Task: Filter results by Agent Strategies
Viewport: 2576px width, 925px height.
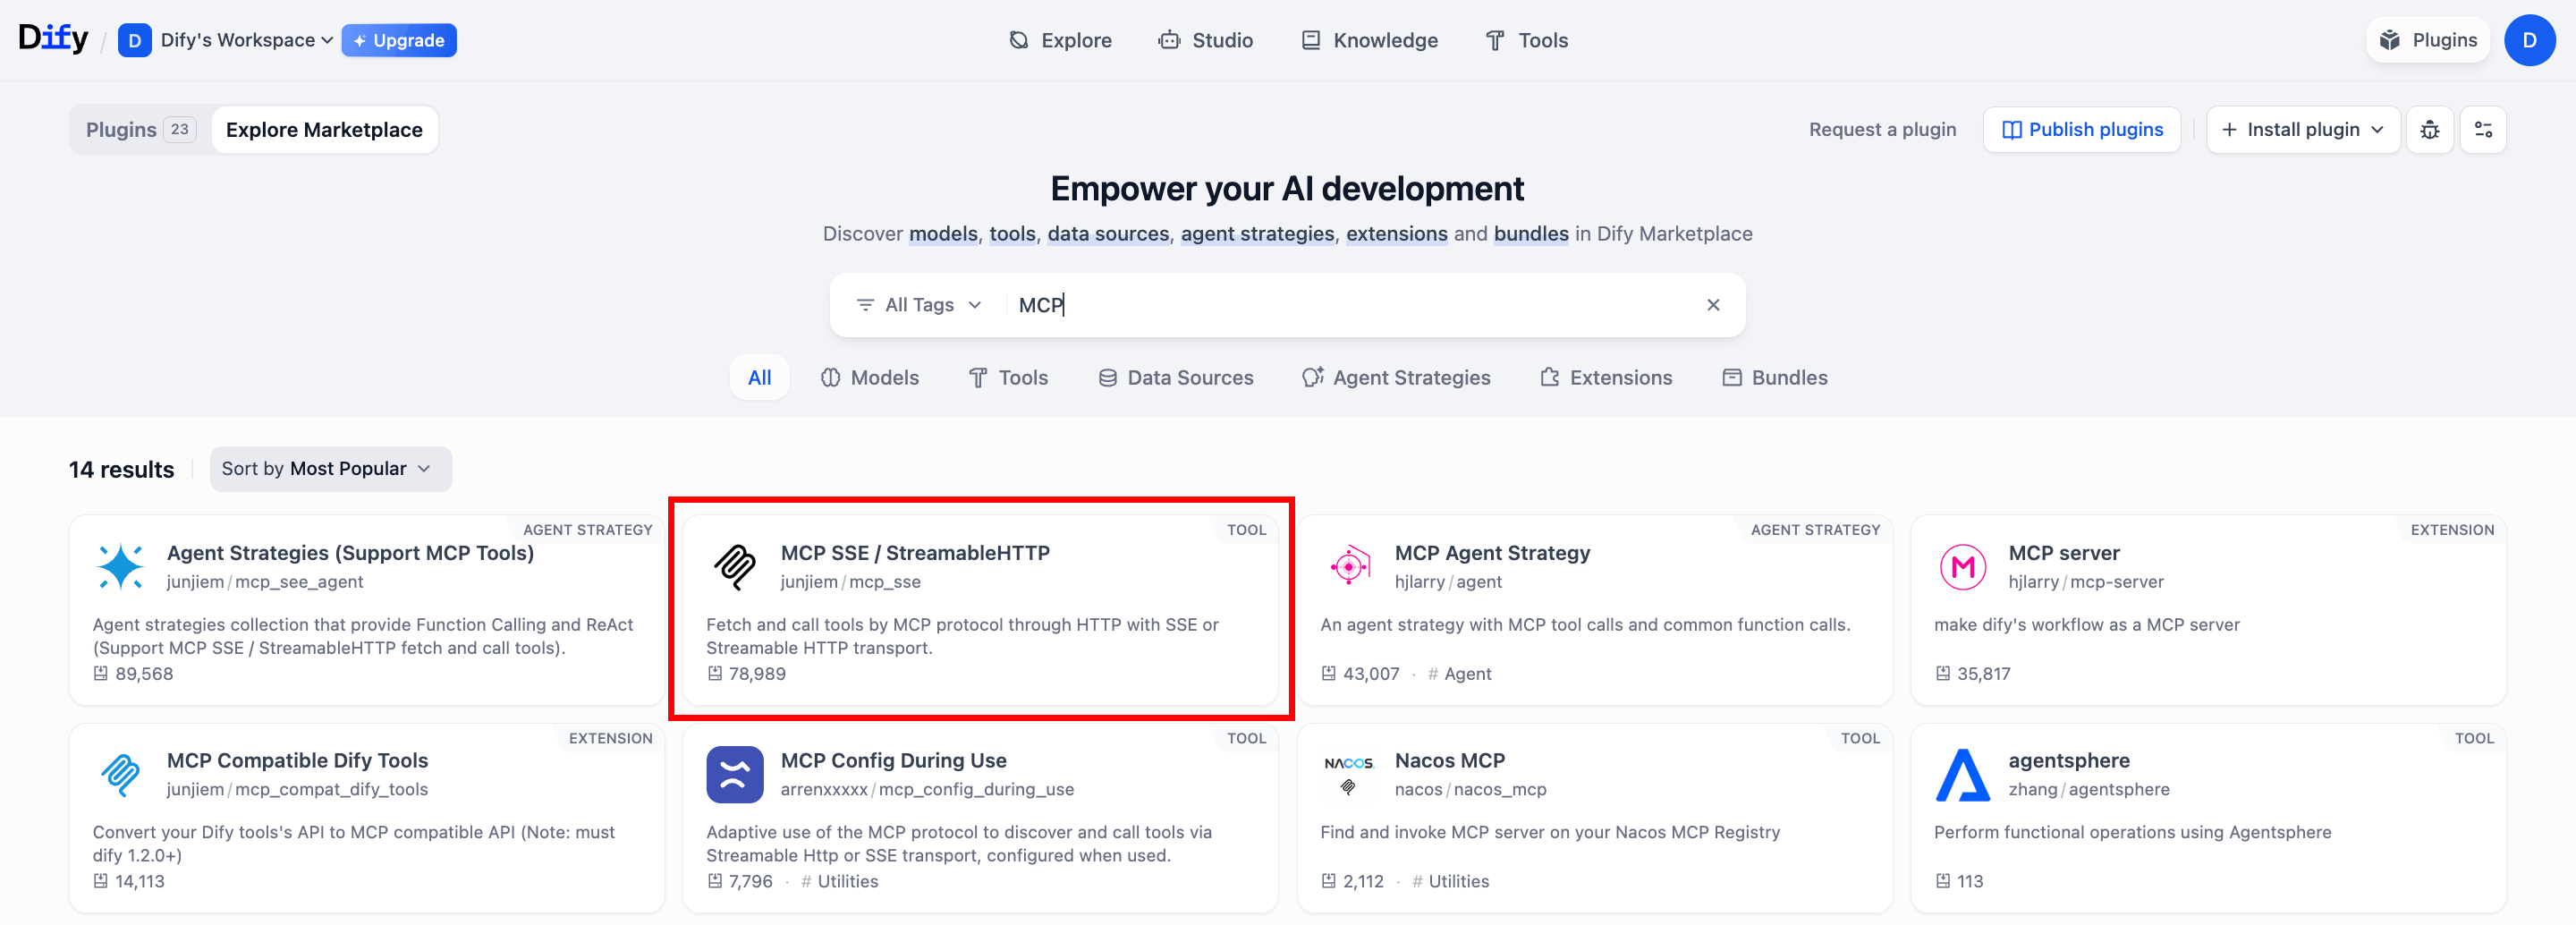Action: pos(1396,378)
